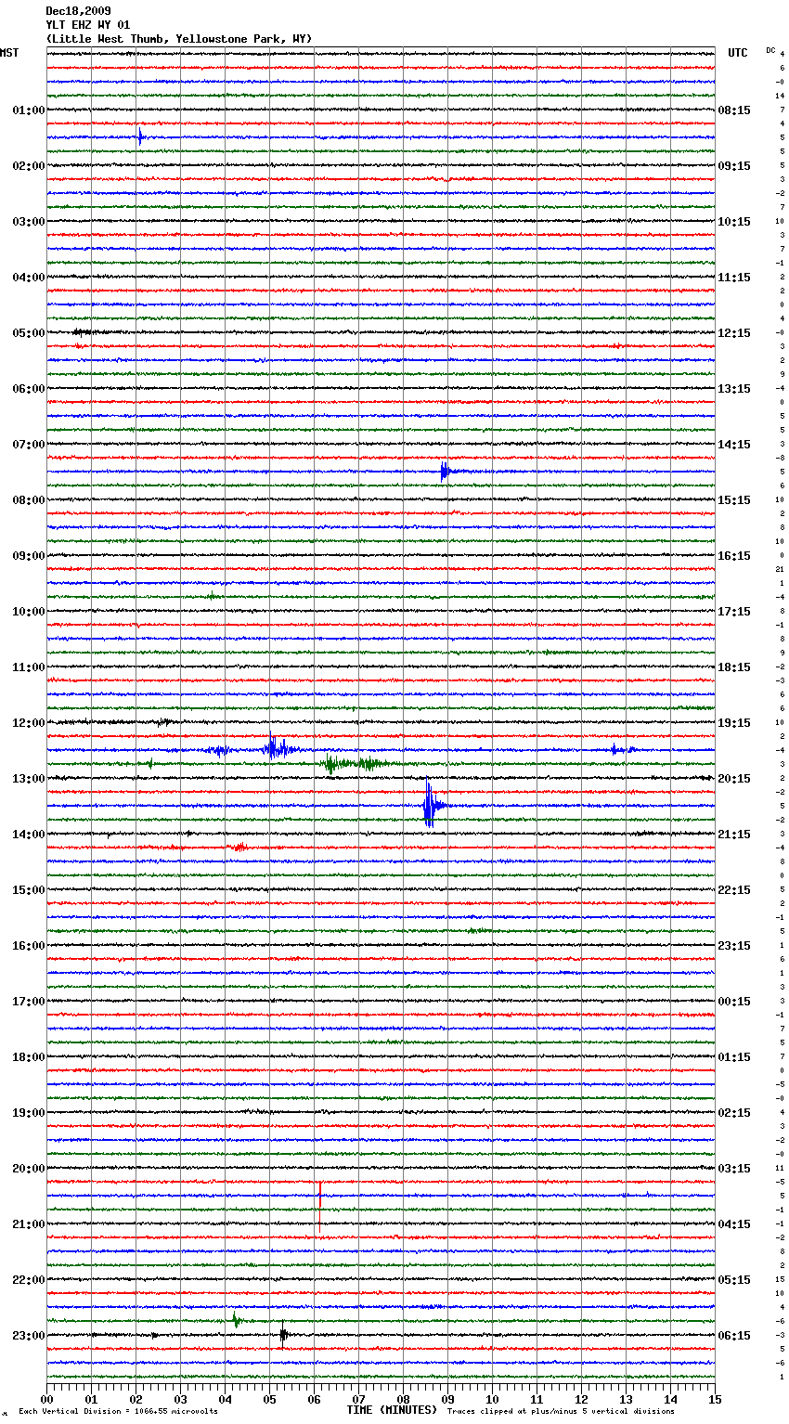The height and width of the screenshot is (1424, 789).
Task: Click the Traces clipped footer note
Action: click(x=561, y=1411)
